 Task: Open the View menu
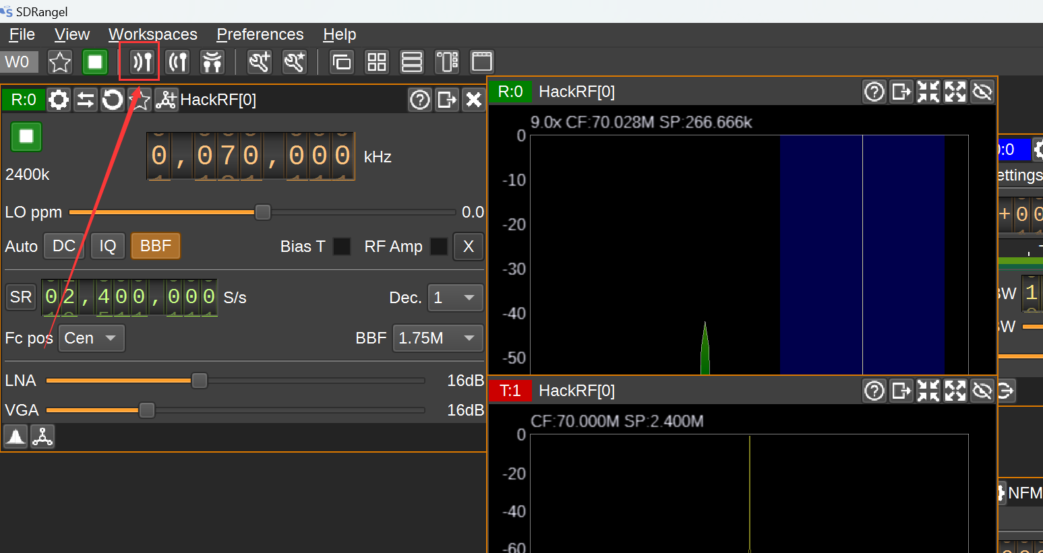[x=71, y=34]
